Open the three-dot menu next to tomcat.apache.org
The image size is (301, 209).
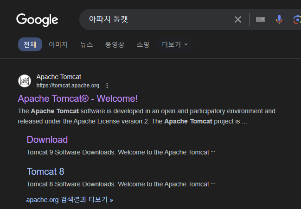pos(107,86)
